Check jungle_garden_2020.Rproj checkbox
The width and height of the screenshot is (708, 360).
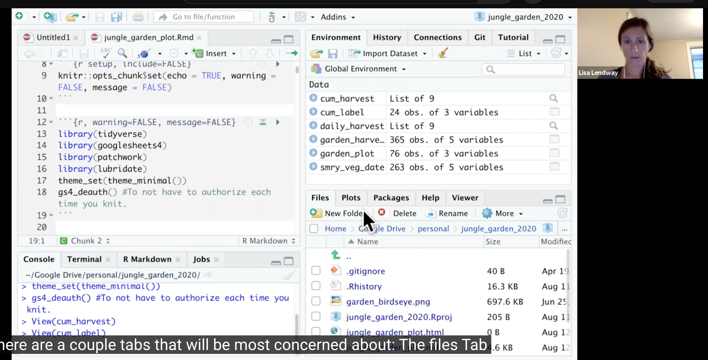click(316, 316)
